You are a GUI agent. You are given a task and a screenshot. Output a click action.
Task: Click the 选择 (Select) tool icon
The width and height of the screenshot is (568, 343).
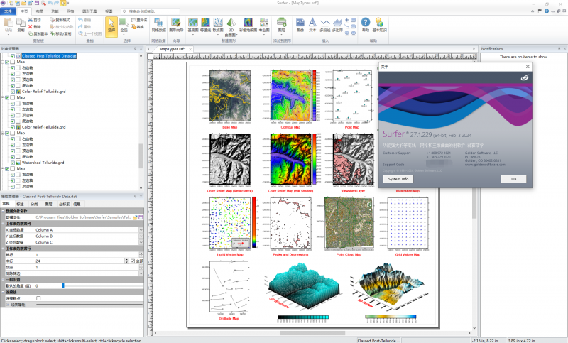pos(112,25)
